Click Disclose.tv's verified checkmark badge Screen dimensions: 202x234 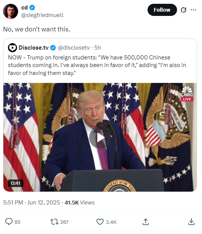pos(53,48)
